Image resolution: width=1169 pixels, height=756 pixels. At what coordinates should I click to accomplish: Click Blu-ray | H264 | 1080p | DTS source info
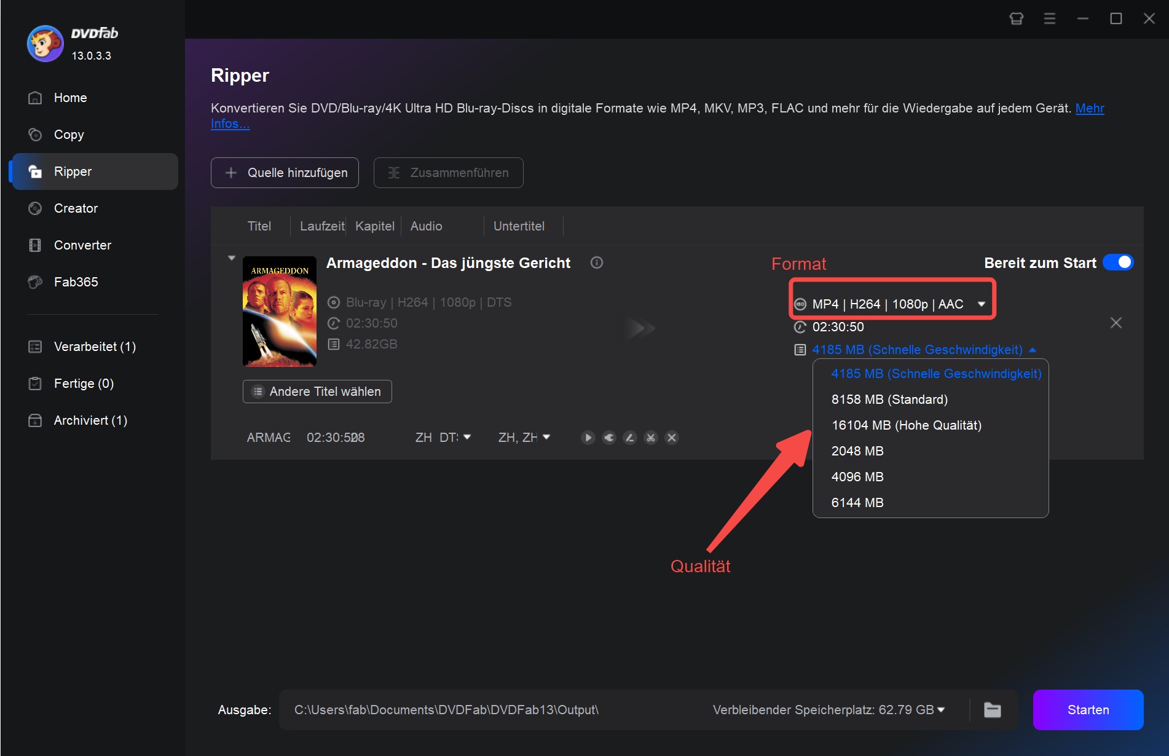point(428,302)
